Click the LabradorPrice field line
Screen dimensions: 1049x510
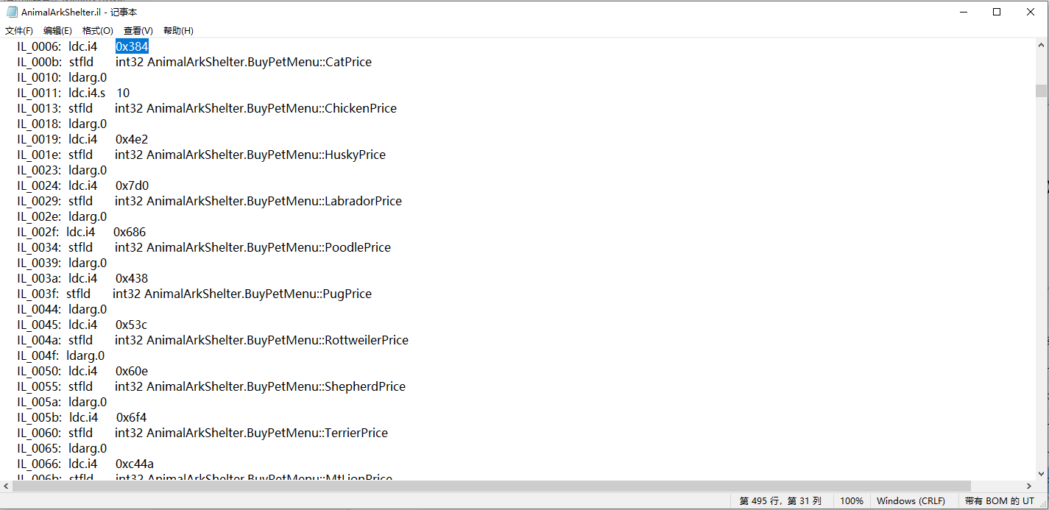pyautogui.click(x=210, y=201)
